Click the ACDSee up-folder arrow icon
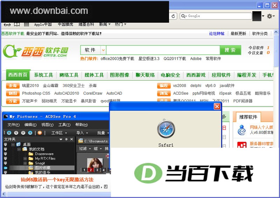280x198 pixels. tap(30, 133)
